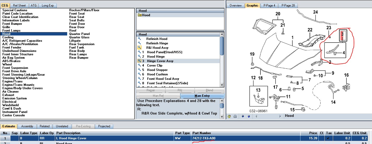The image size is (372, 144).
Task: Open the P-Page 28 tab
Action: coord(288,5)
